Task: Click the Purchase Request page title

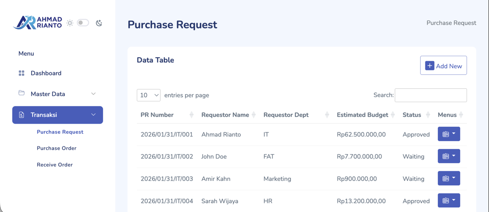Action: (172, 25)
